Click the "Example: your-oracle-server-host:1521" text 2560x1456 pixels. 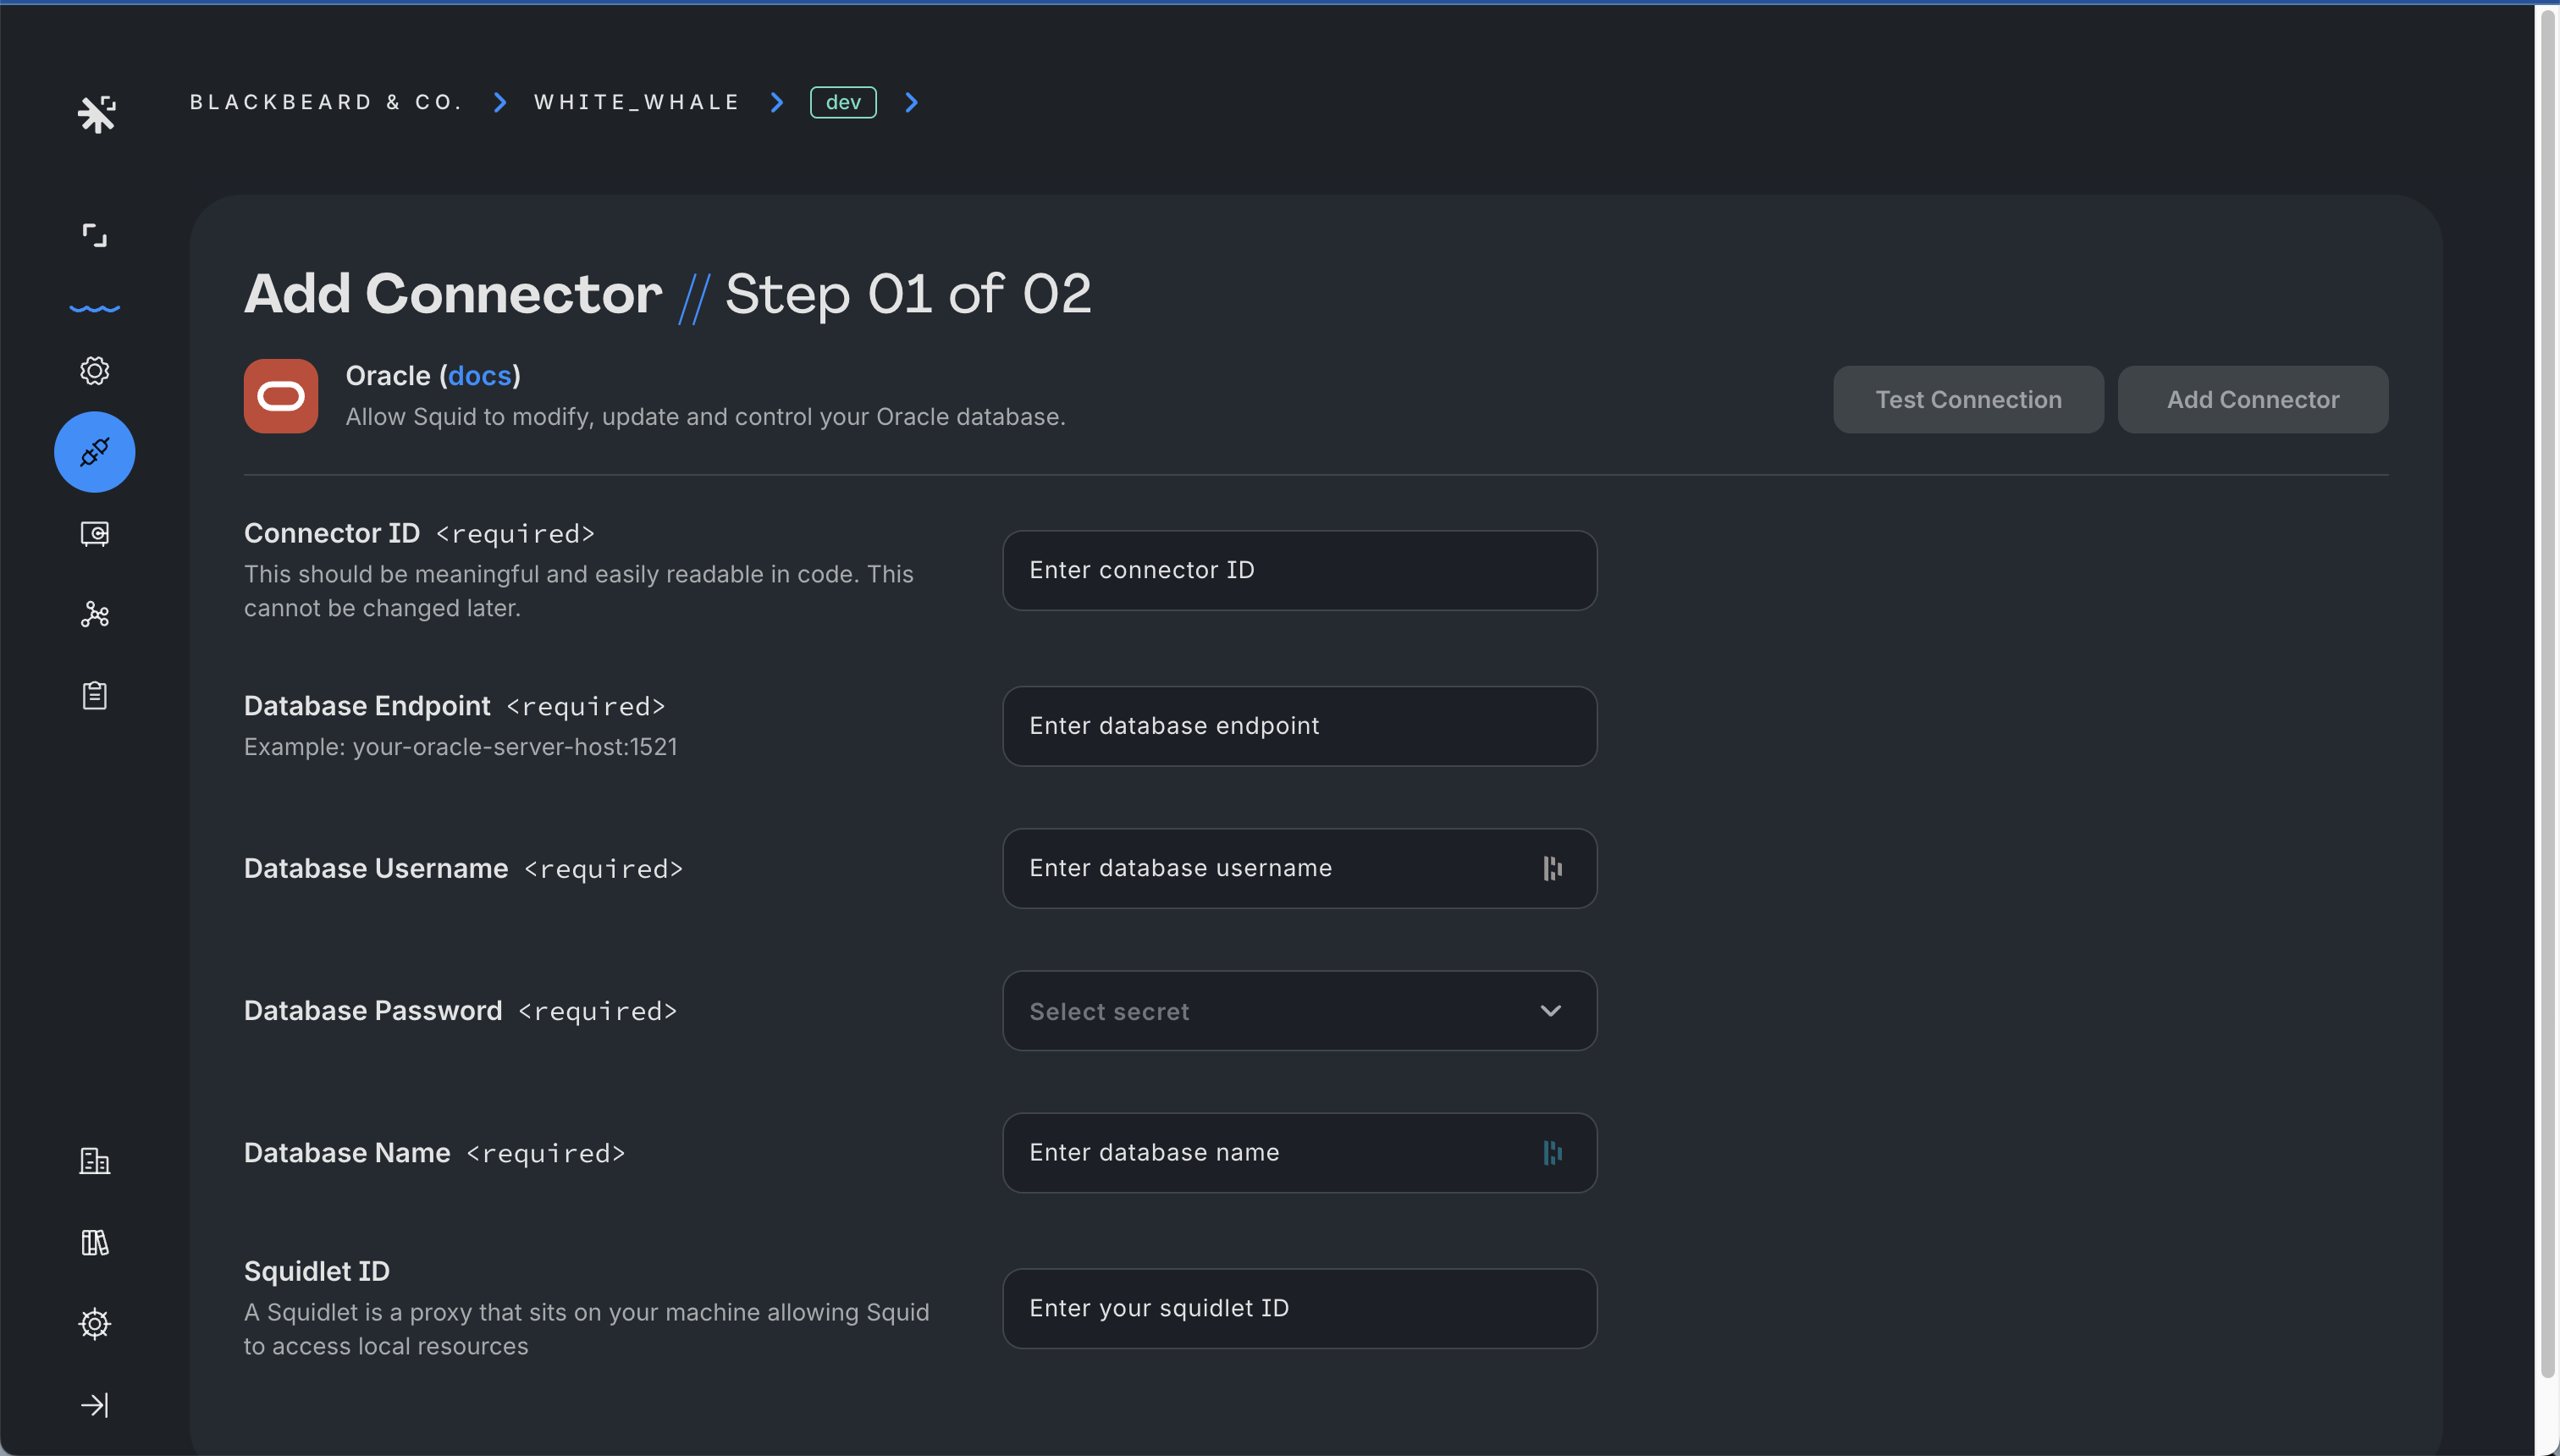pyautogui.click(x=461, y=747)
